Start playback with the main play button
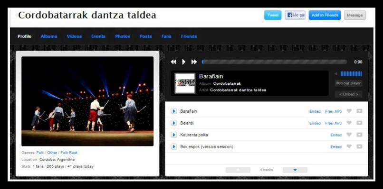The width and height of the screenshot is (383, 189). pos(184,62)
